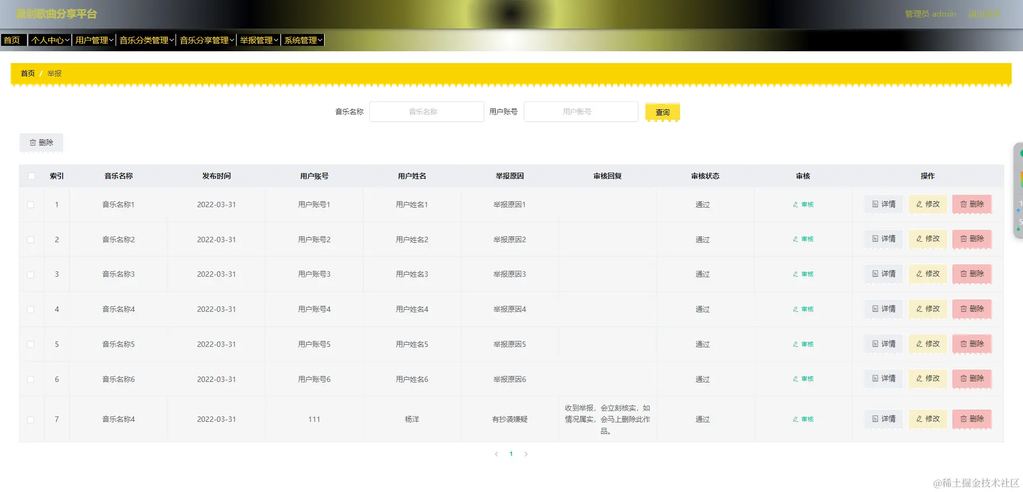This screenshot has height=492, width=1023.
Task: Check the checkbox for row 音乐名称1
Action: pos(31,204)
